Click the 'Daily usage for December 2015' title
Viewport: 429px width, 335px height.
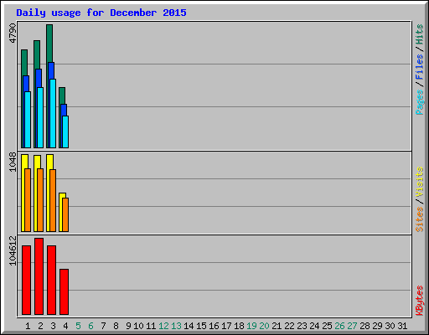(x=101, y=13)
